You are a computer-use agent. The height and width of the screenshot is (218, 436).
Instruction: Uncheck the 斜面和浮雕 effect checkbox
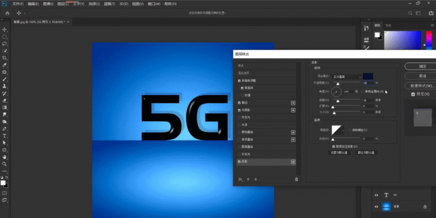coord(240,81)
